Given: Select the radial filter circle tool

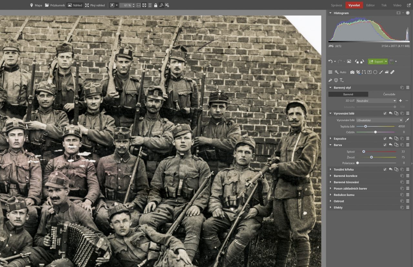Looking at the screenshot, I should coord(375,72).
